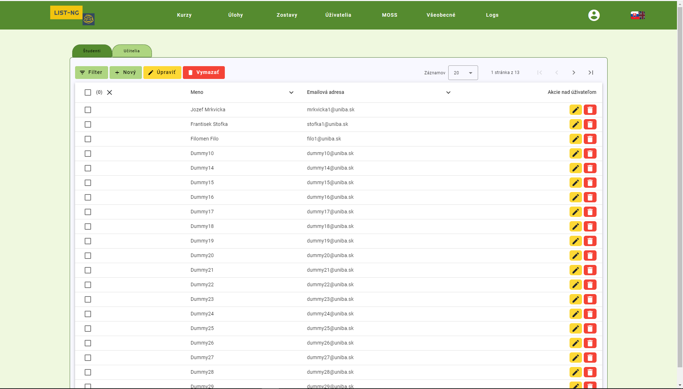Viewport: 683px width, 389px height.
Task: Switch to the Učitelia tab
Action: tap(132, 51)
